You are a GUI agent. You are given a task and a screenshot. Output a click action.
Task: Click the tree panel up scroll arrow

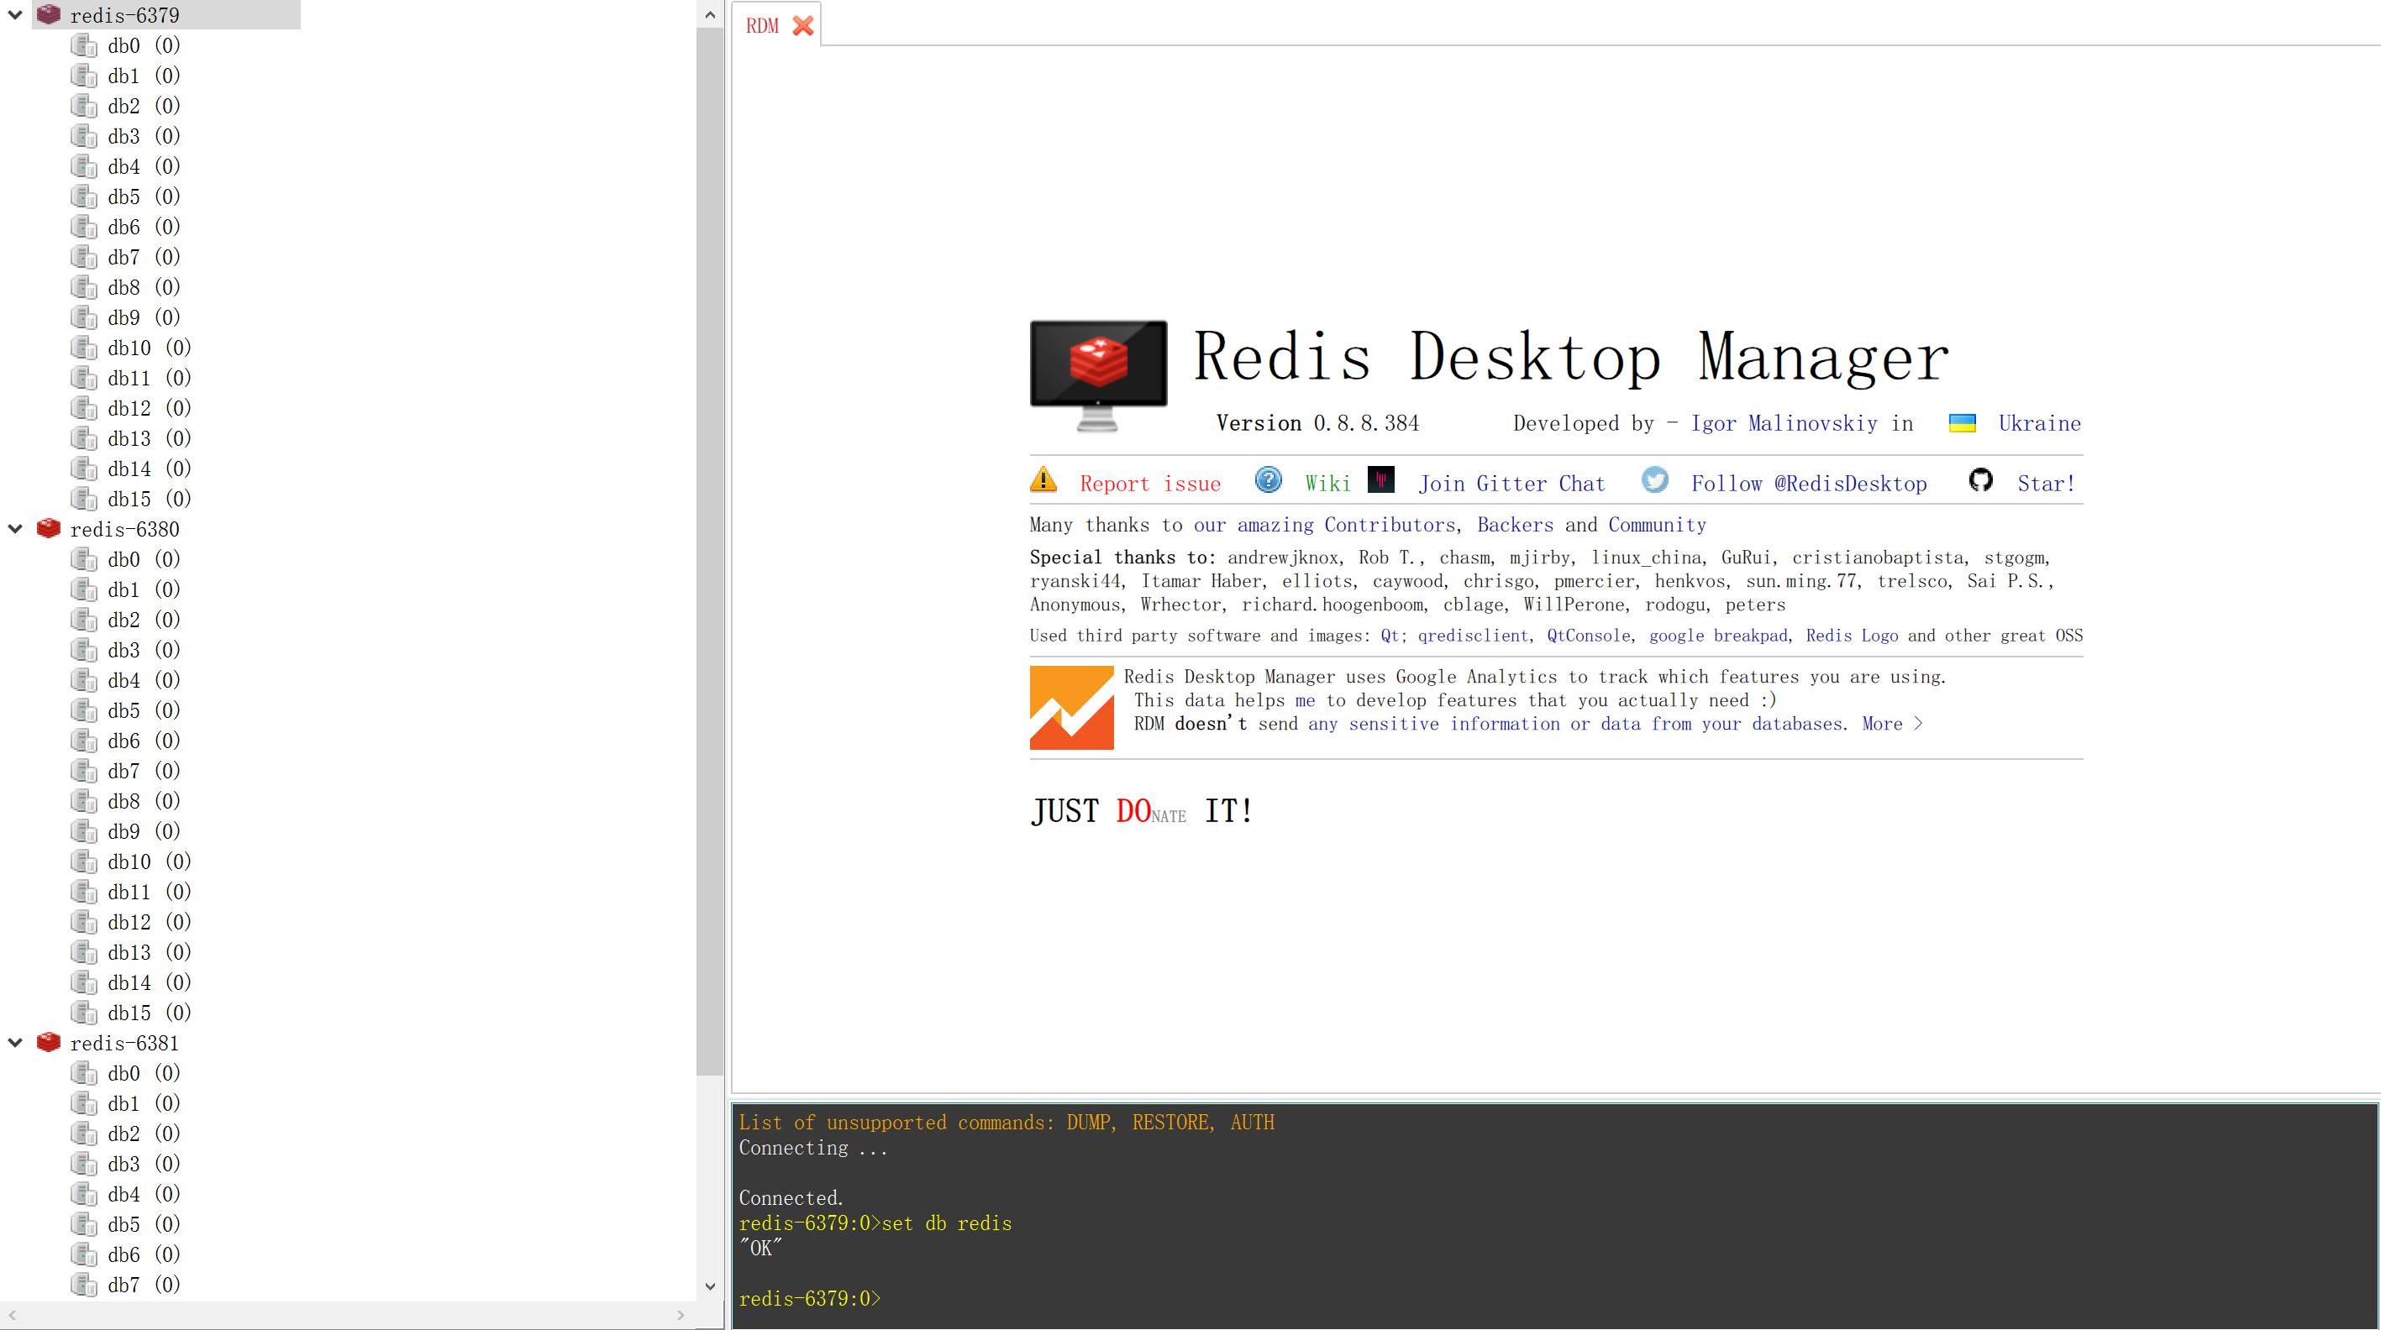[709, 13]
